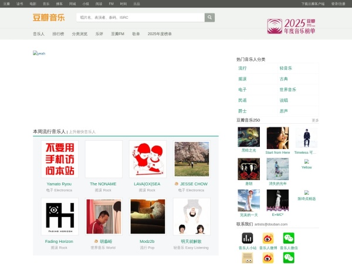Viewport: 352px width, 264px height.
Task: Select the 说唱 genre category
Action: click(x=284, y=100)
